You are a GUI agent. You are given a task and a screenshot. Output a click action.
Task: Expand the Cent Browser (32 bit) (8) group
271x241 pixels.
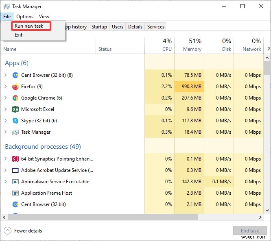[x=6, y=75]
